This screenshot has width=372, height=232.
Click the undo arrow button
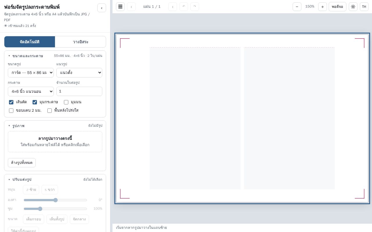point(184,7)
